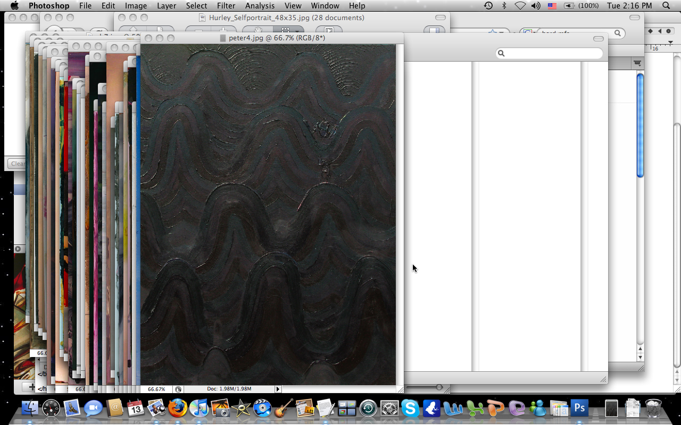Open the Filter menu

[x=226, y=6]
